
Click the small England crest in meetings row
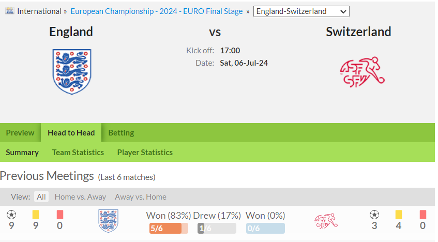(109, 221)
